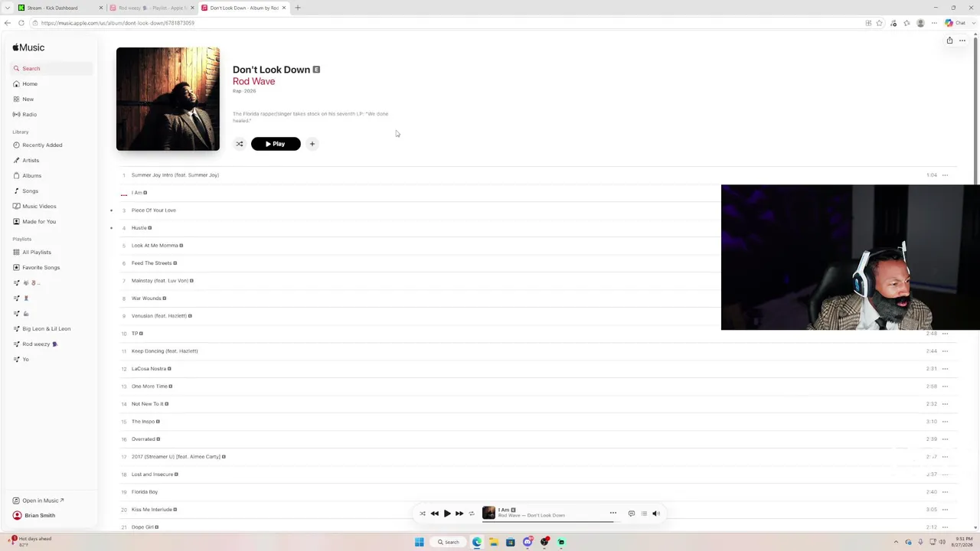
Task: Click the Search field in Apple Music sidebar
Action: (52, 68)
